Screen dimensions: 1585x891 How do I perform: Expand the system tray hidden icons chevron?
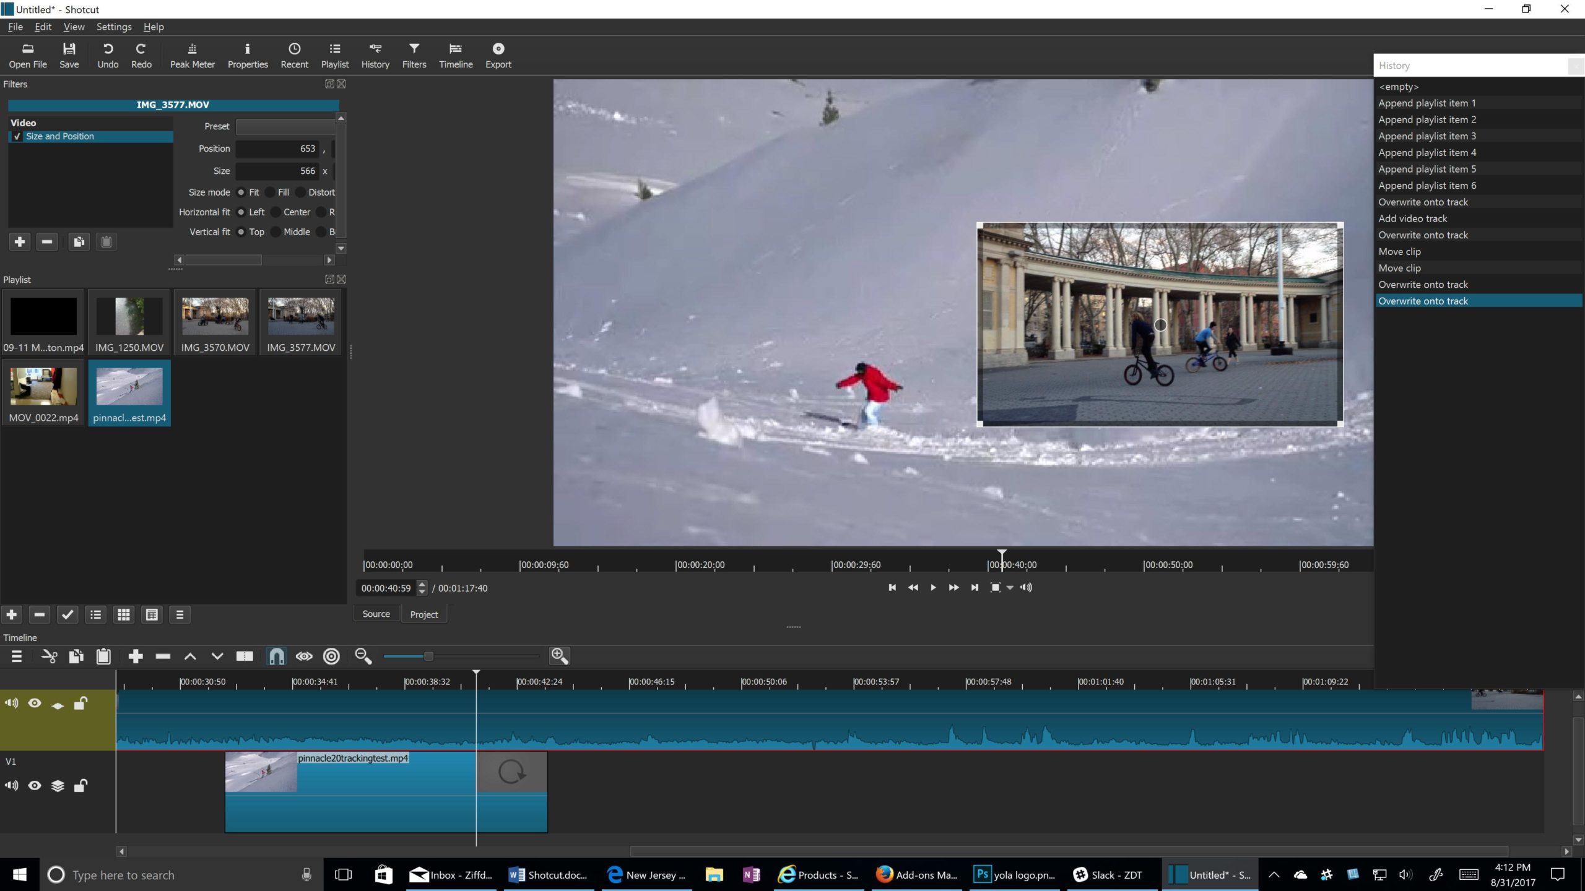(1274, 874)
